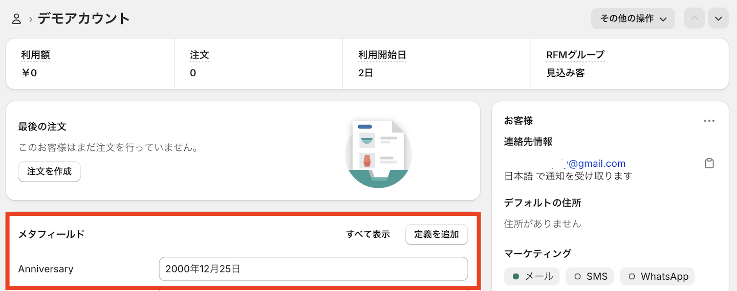
Task: Click the Anniversary date input field
Action: pos(313,269)
